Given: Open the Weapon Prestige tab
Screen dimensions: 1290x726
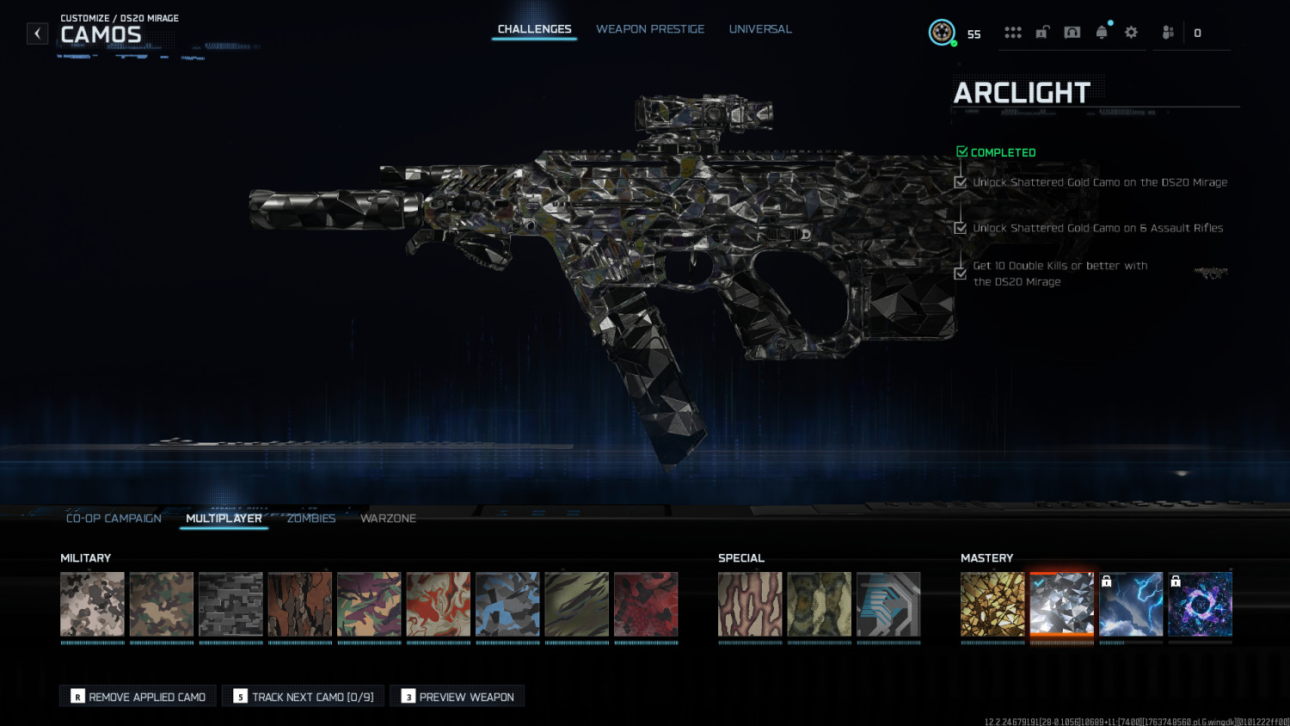Looking at the screenshot, I should (x=650, y=29).
